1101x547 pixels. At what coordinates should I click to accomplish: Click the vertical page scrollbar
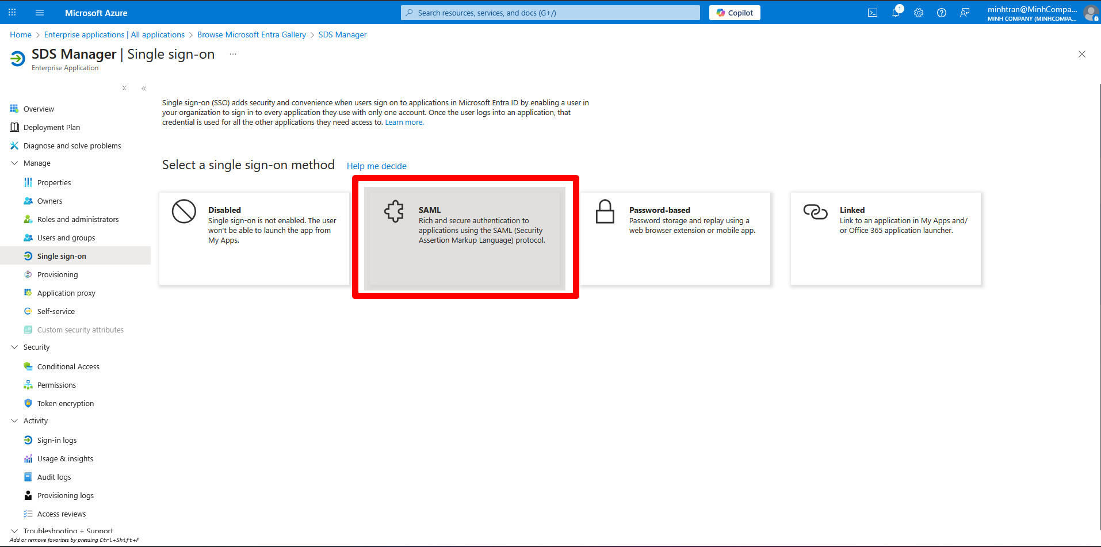pyautogui.click(x=1099, y=308)
